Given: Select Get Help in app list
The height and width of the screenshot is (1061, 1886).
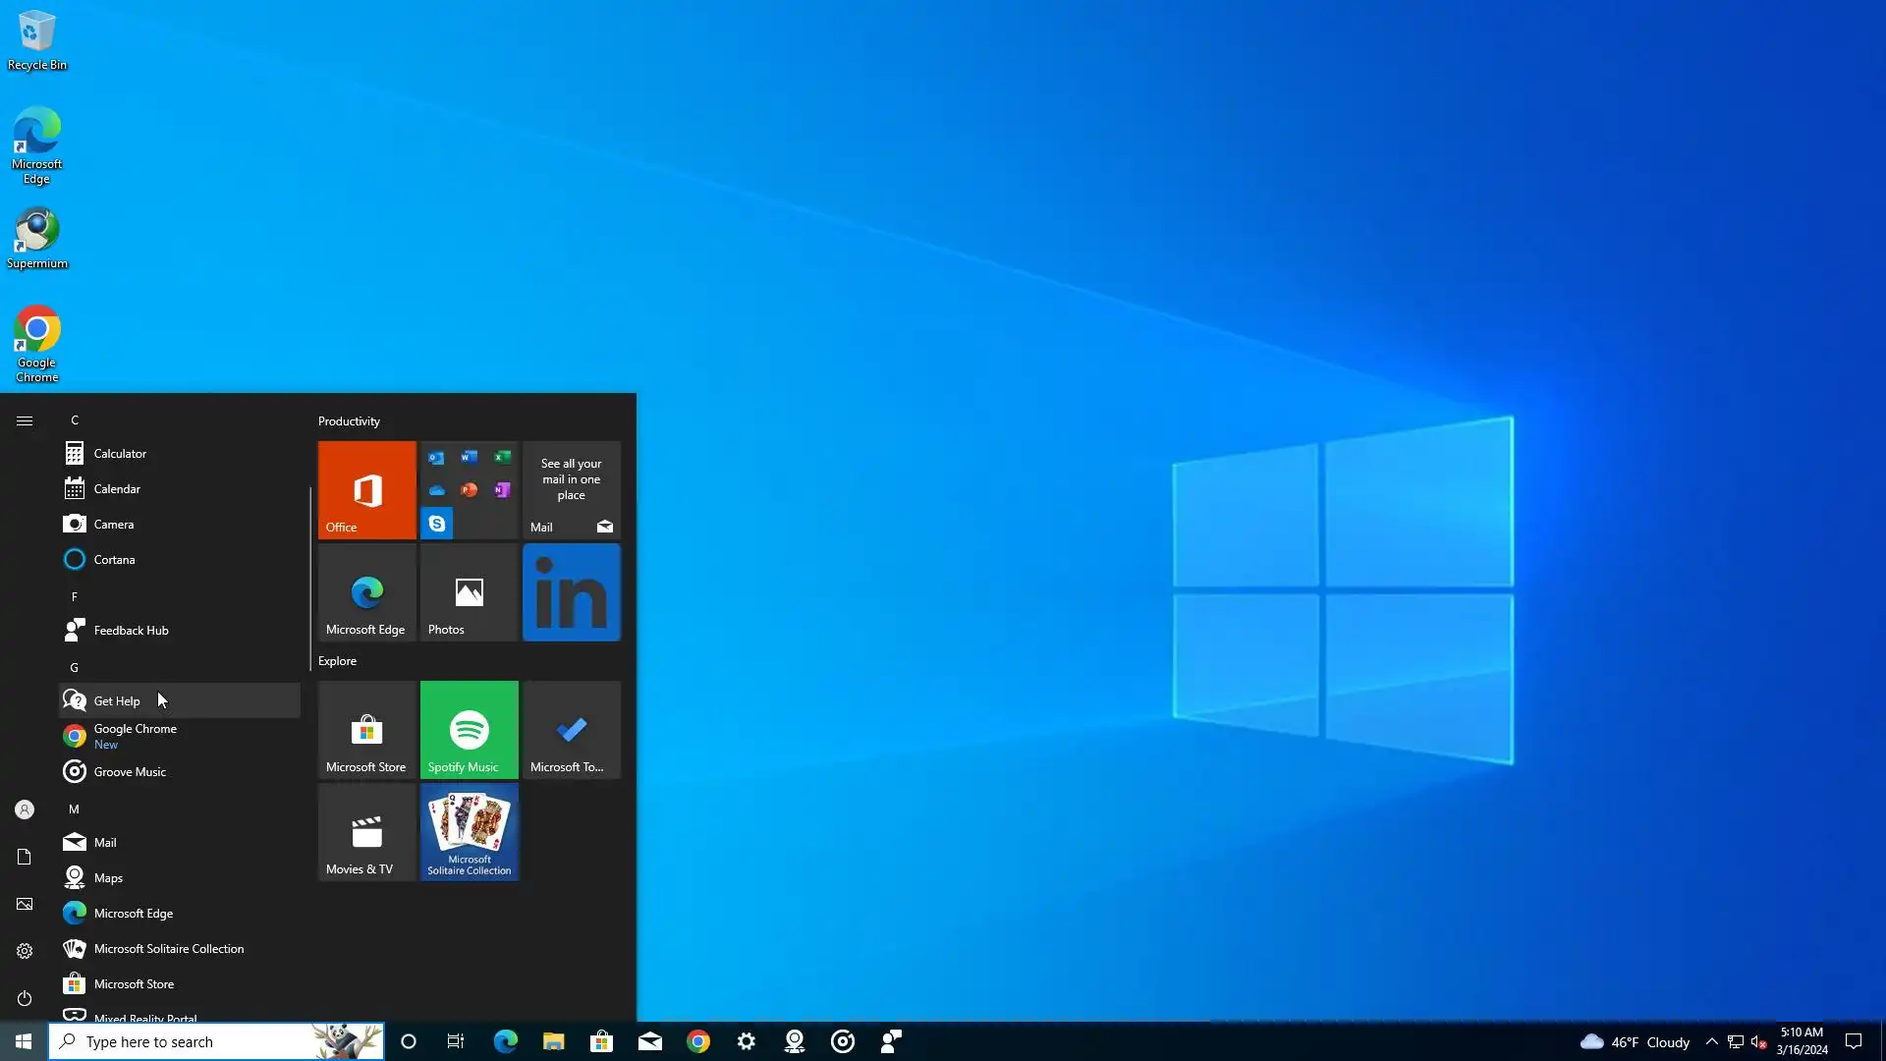Looking at the screenshot, I should [117, 701].
